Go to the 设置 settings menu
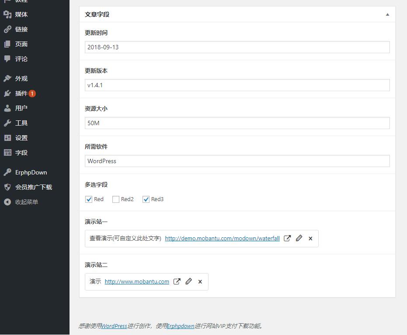Screen dimensions: 407x335 click(x=21, y=138)
